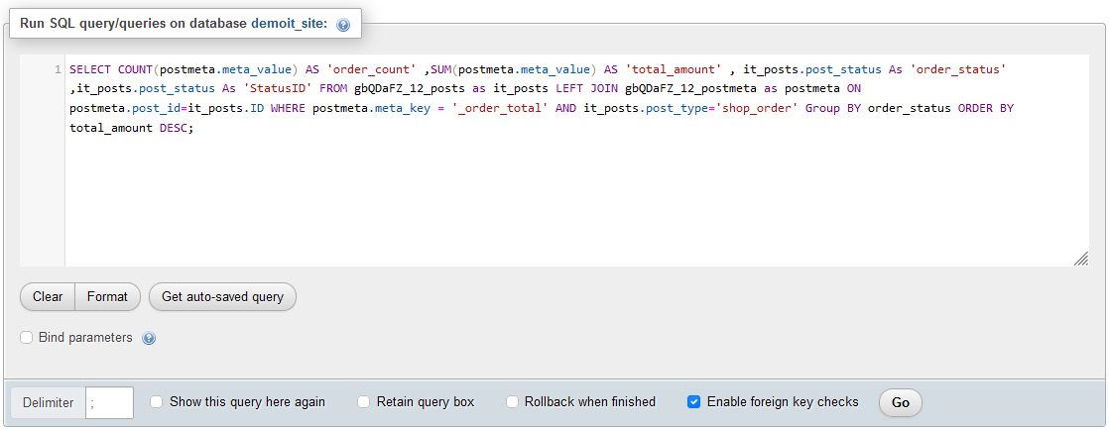The width and height of the screenshot is (1109, 431).
Task: Click the textarea resize grip at editor corner
Action: (x=1080, y=259)
